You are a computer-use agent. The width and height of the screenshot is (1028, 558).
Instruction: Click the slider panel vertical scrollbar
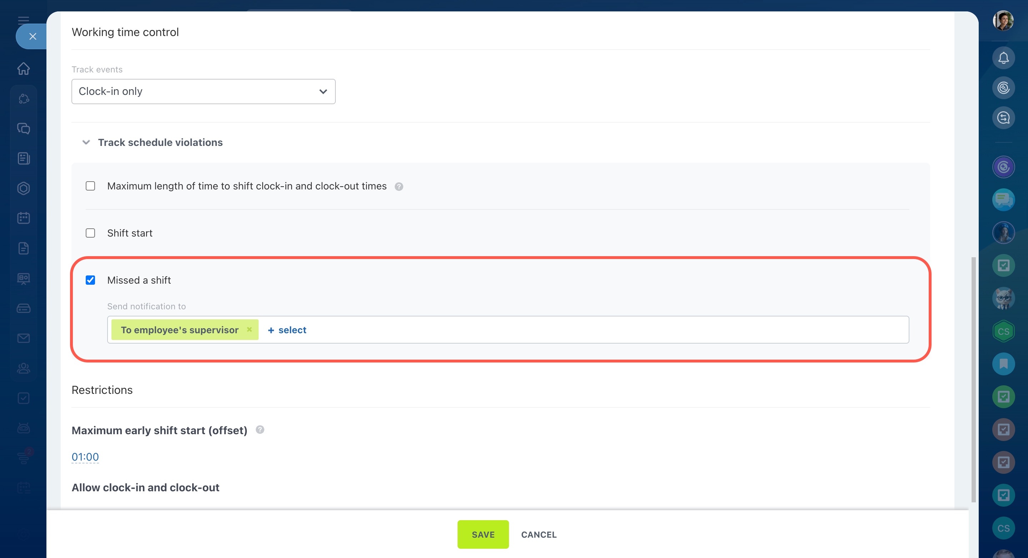973,379
